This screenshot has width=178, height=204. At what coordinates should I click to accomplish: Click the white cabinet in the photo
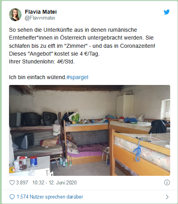point(125,106)
